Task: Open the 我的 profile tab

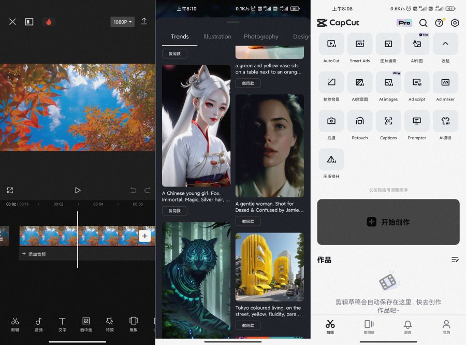Action: pos(446,327)
